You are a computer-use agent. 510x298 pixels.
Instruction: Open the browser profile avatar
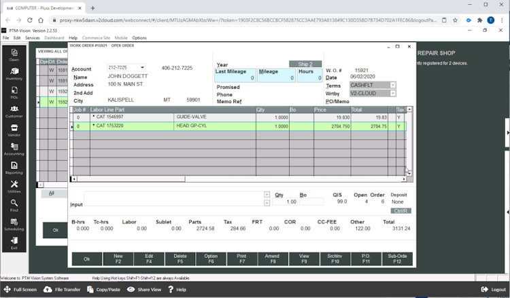click(490, 20)
